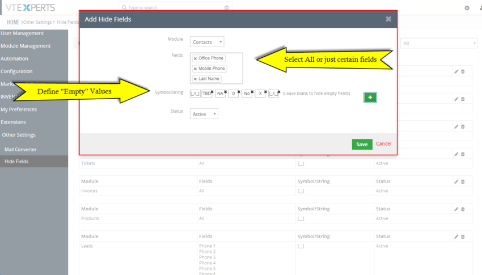Open the Status dropdown set to Active
Image resolution: width=482 pixels, height=275 pixels.
click(204, 114)
